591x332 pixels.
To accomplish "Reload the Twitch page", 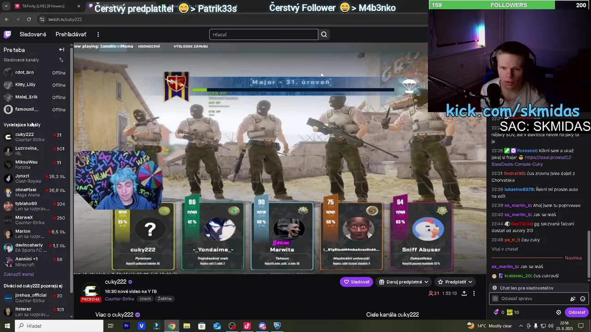I will pyautogui.click(x=29, y=19).
